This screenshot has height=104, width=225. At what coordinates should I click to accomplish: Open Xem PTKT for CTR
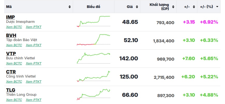34,82
